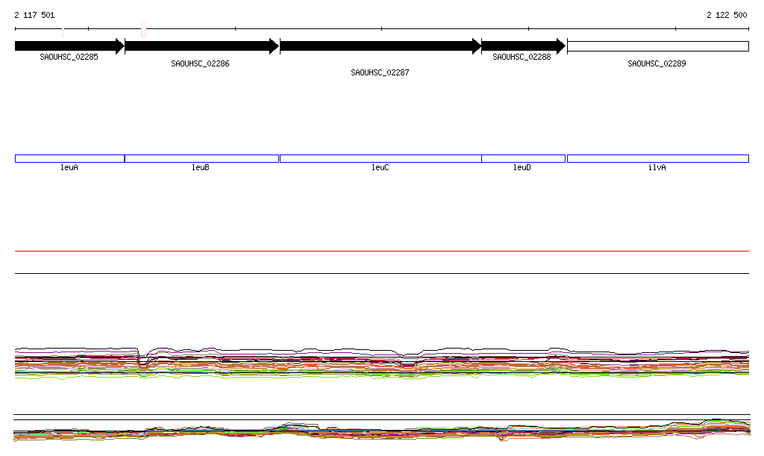Select the leuA annotation box

[x=69, y=158]
